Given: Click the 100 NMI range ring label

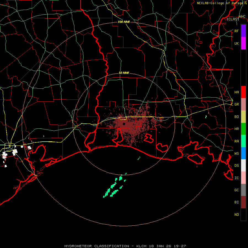Looking at the screenshot, I should pos(124,22).
